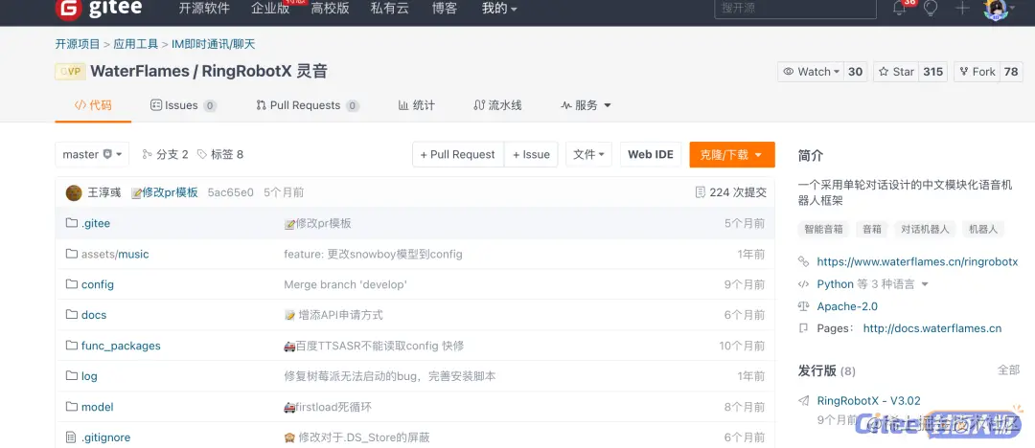Switch to the 代码 tab
Screen dimensions: 1035x448
[x=93, y=105]
